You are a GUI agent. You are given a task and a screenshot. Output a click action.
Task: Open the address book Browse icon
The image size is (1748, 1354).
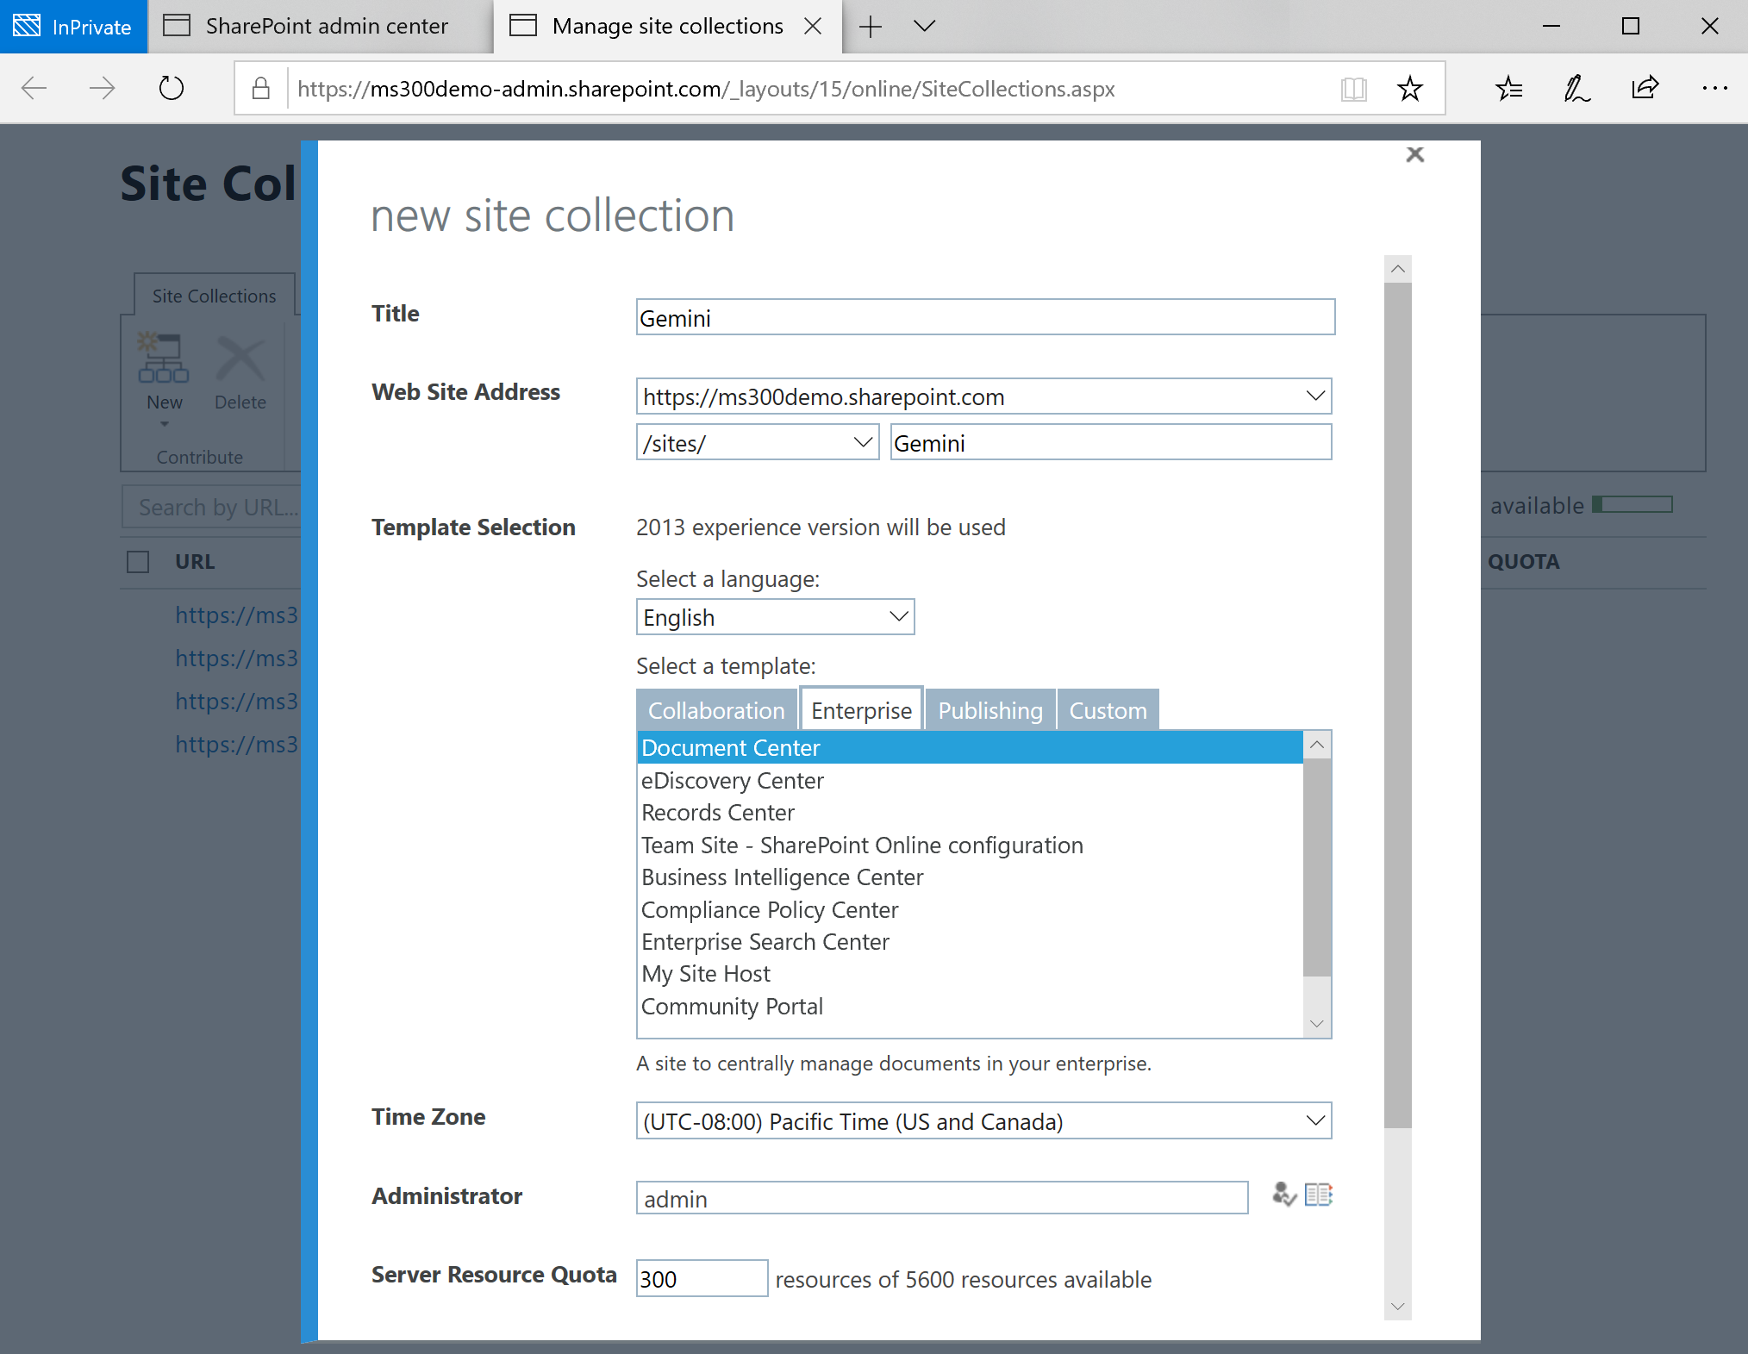1318,1195
